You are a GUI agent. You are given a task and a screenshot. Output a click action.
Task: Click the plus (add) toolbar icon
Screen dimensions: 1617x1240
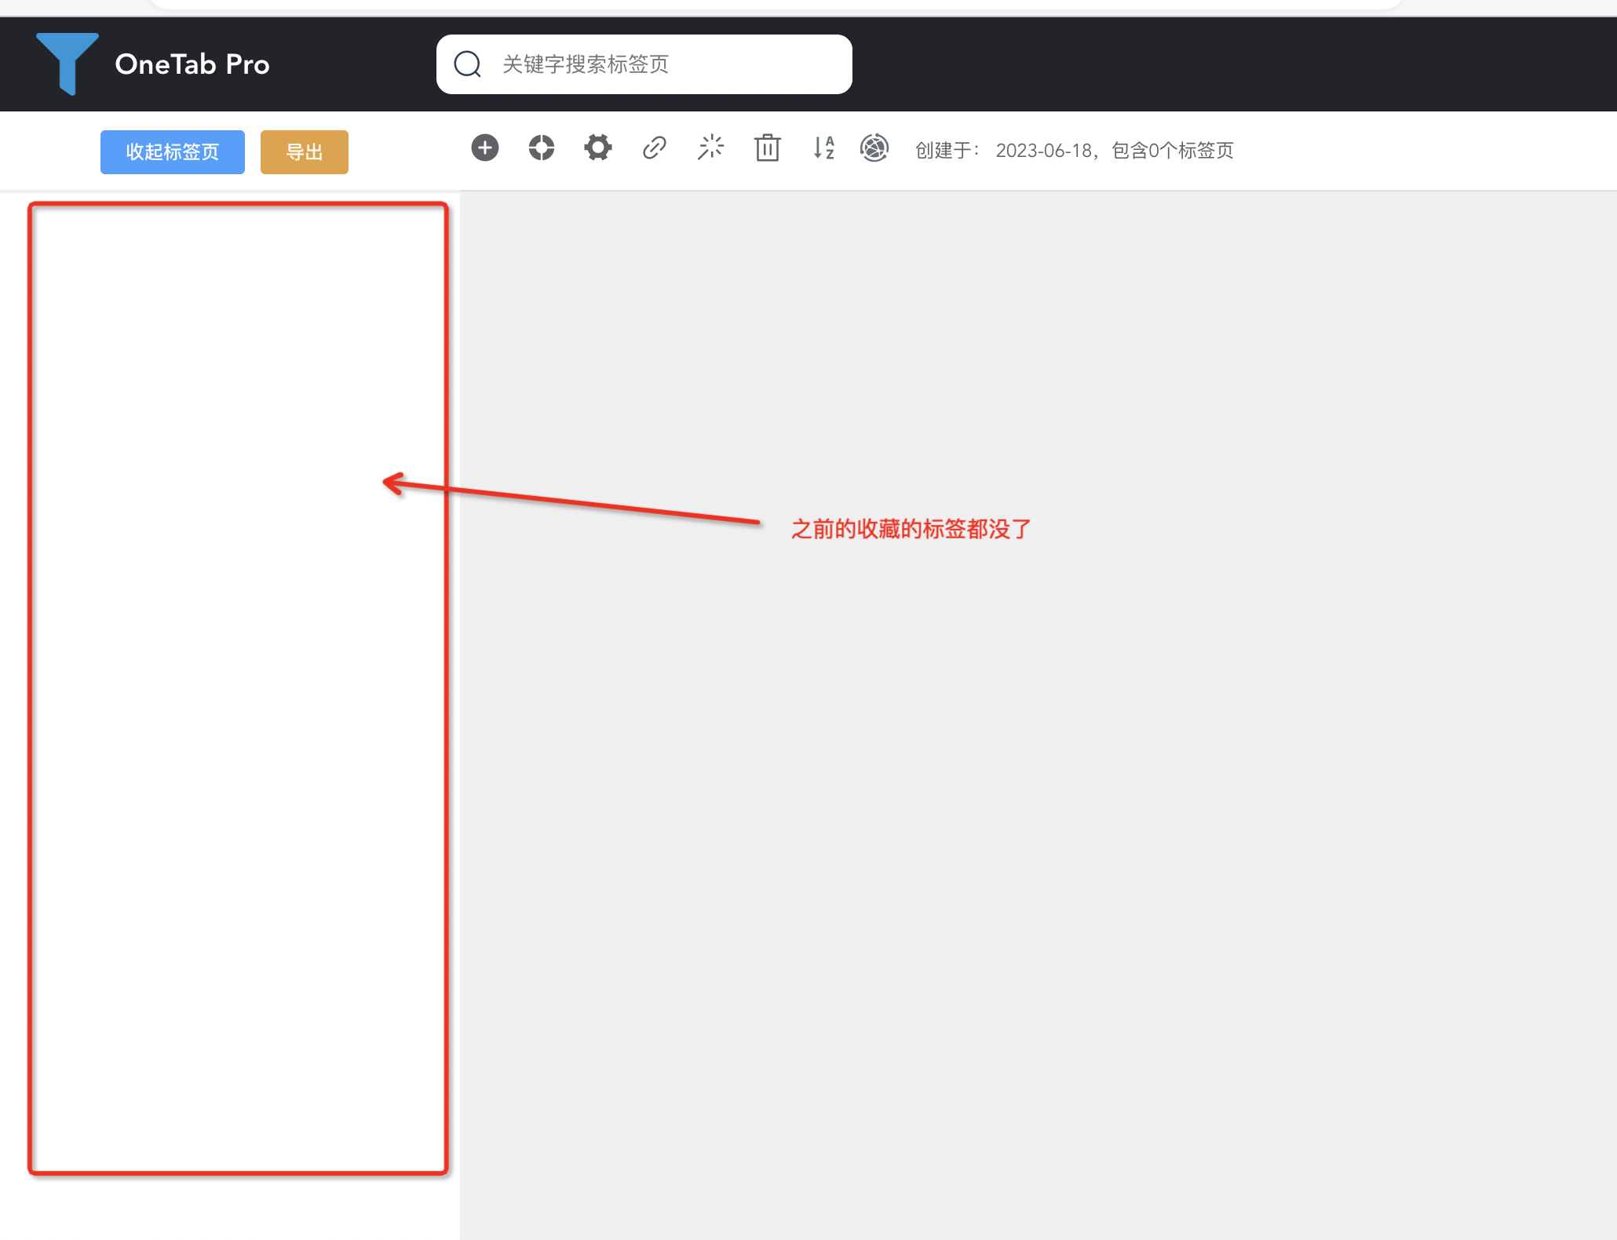pyautogui.click(x=485, y=148)
